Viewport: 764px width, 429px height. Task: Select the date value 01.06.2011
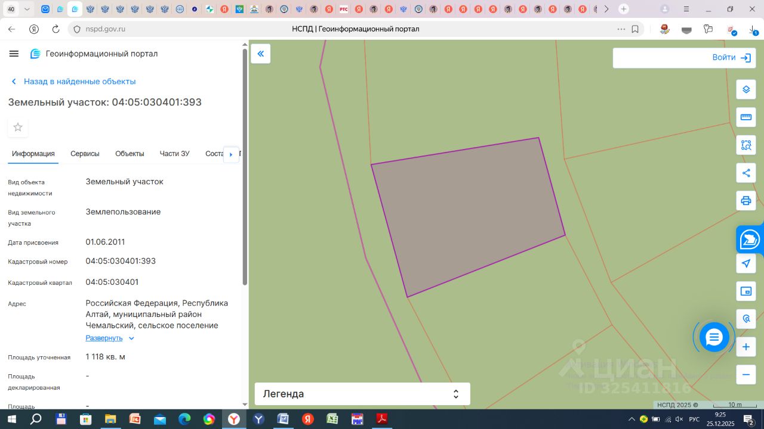[x=105, y=242]
